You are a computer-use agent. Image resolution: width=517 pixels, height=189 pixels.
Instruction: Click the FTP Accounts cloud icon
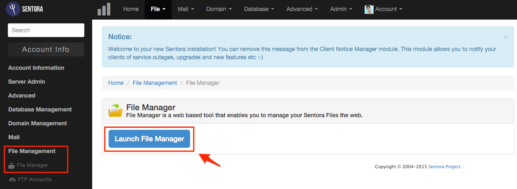click(x=12, y=180)
